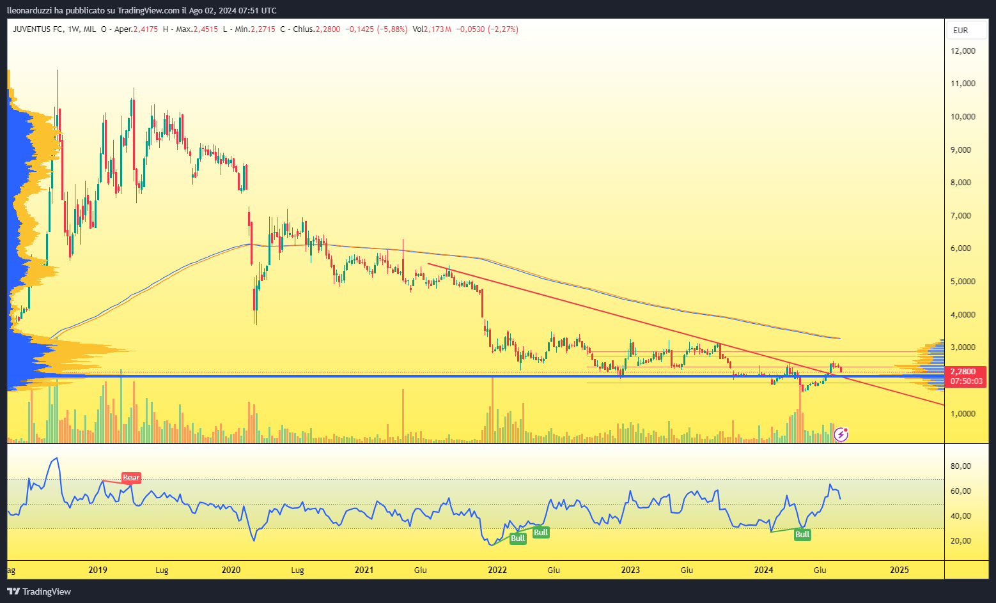Click the 2023 time axis label

pyautogui.click(x=630, y=570)
